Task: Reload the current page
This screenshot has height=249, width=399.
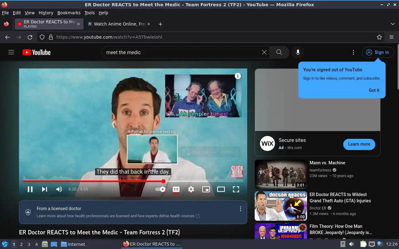Action: (30, 37)
